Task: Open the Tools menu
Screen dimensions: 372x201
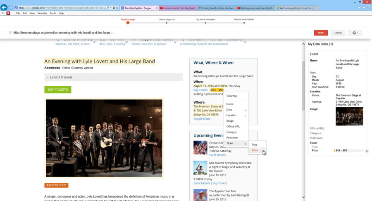Action: point(52,13)
